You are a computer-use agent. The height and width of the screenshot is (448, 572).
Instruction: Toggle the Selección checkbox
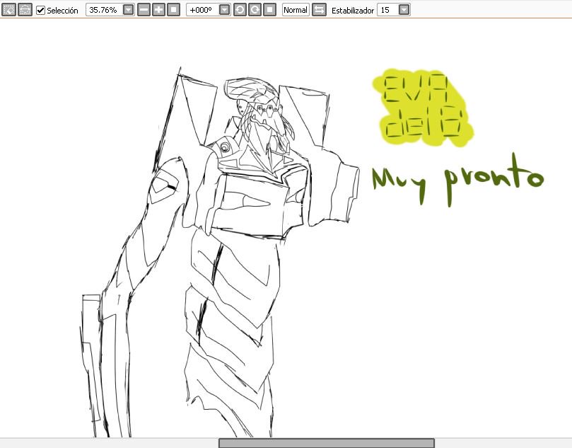(40, 10)
